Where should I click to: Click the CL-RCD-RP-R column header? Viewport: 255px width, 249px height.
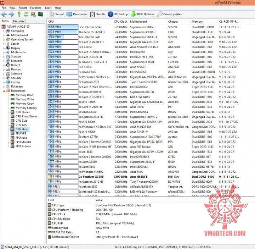point(229,22)
